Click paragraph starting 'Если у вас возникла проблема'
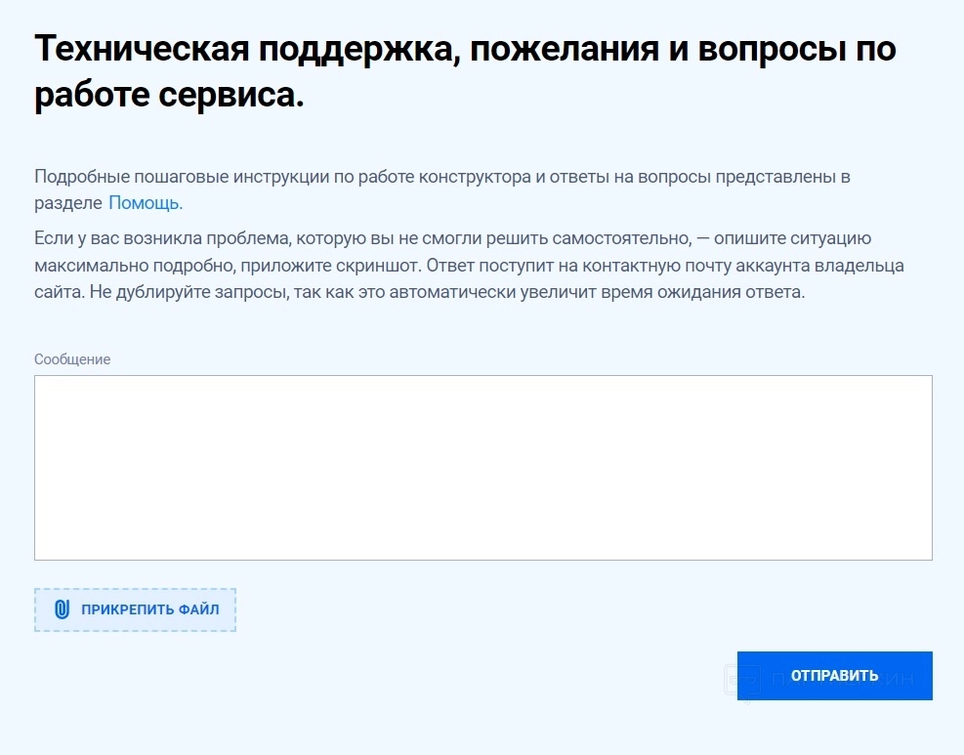The image size is (964, 755). click(469, 265)
